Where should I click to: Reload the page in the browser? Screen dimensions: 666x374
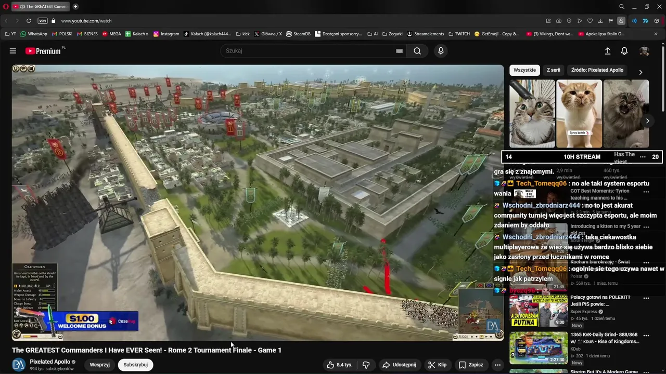coord(29,21)
